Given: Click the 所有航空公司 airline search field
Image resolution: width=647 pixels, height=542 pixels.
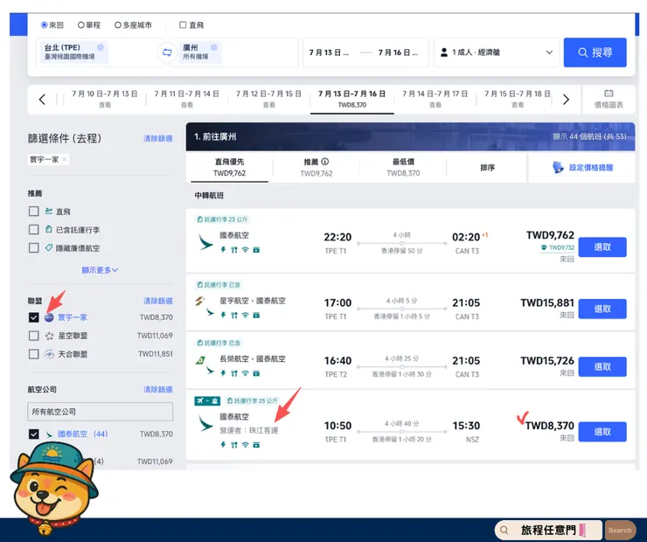Looking at the screenshot, I should tap(101, 412).
